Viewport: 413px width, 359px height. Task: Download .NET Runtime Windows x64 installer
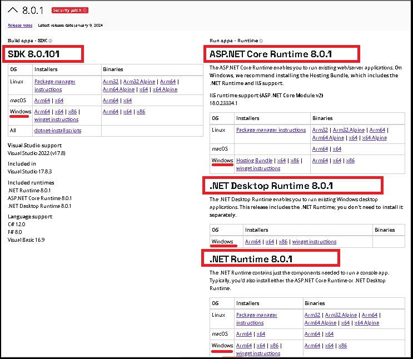[261, 345]
